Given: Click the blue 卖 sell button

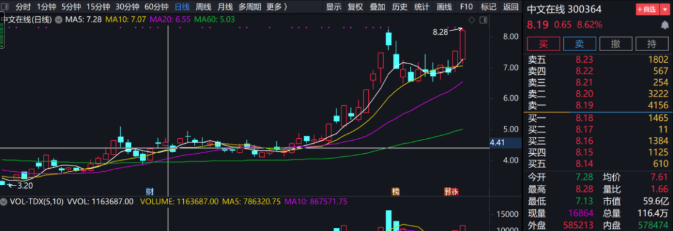Looking at the screenshot, I should pyautogui.click(x=580, y=44).
